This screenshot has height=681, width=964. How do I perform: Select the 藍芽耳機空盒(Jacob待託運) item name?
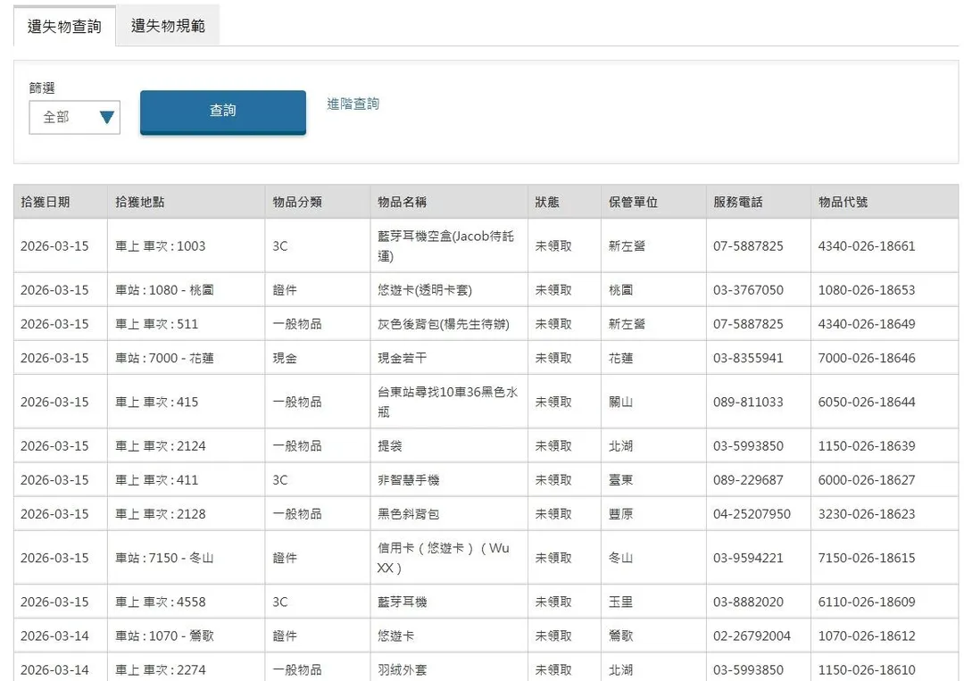[445, 245]
